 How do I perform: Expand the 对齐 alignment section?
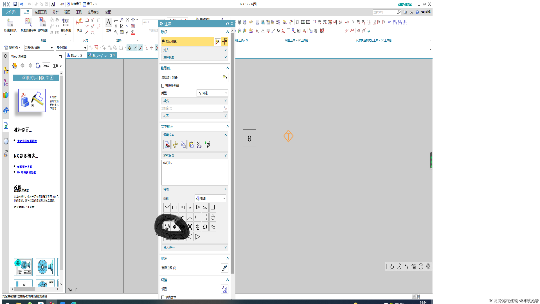pyautogui.click(x=195, y=50)
